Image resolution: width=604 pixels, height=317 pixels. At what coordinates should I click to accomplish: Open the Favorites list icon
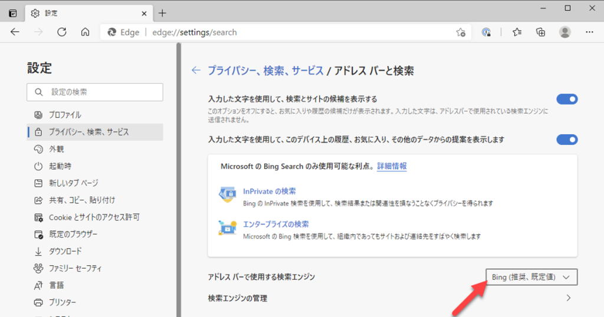tap(517, 32)
